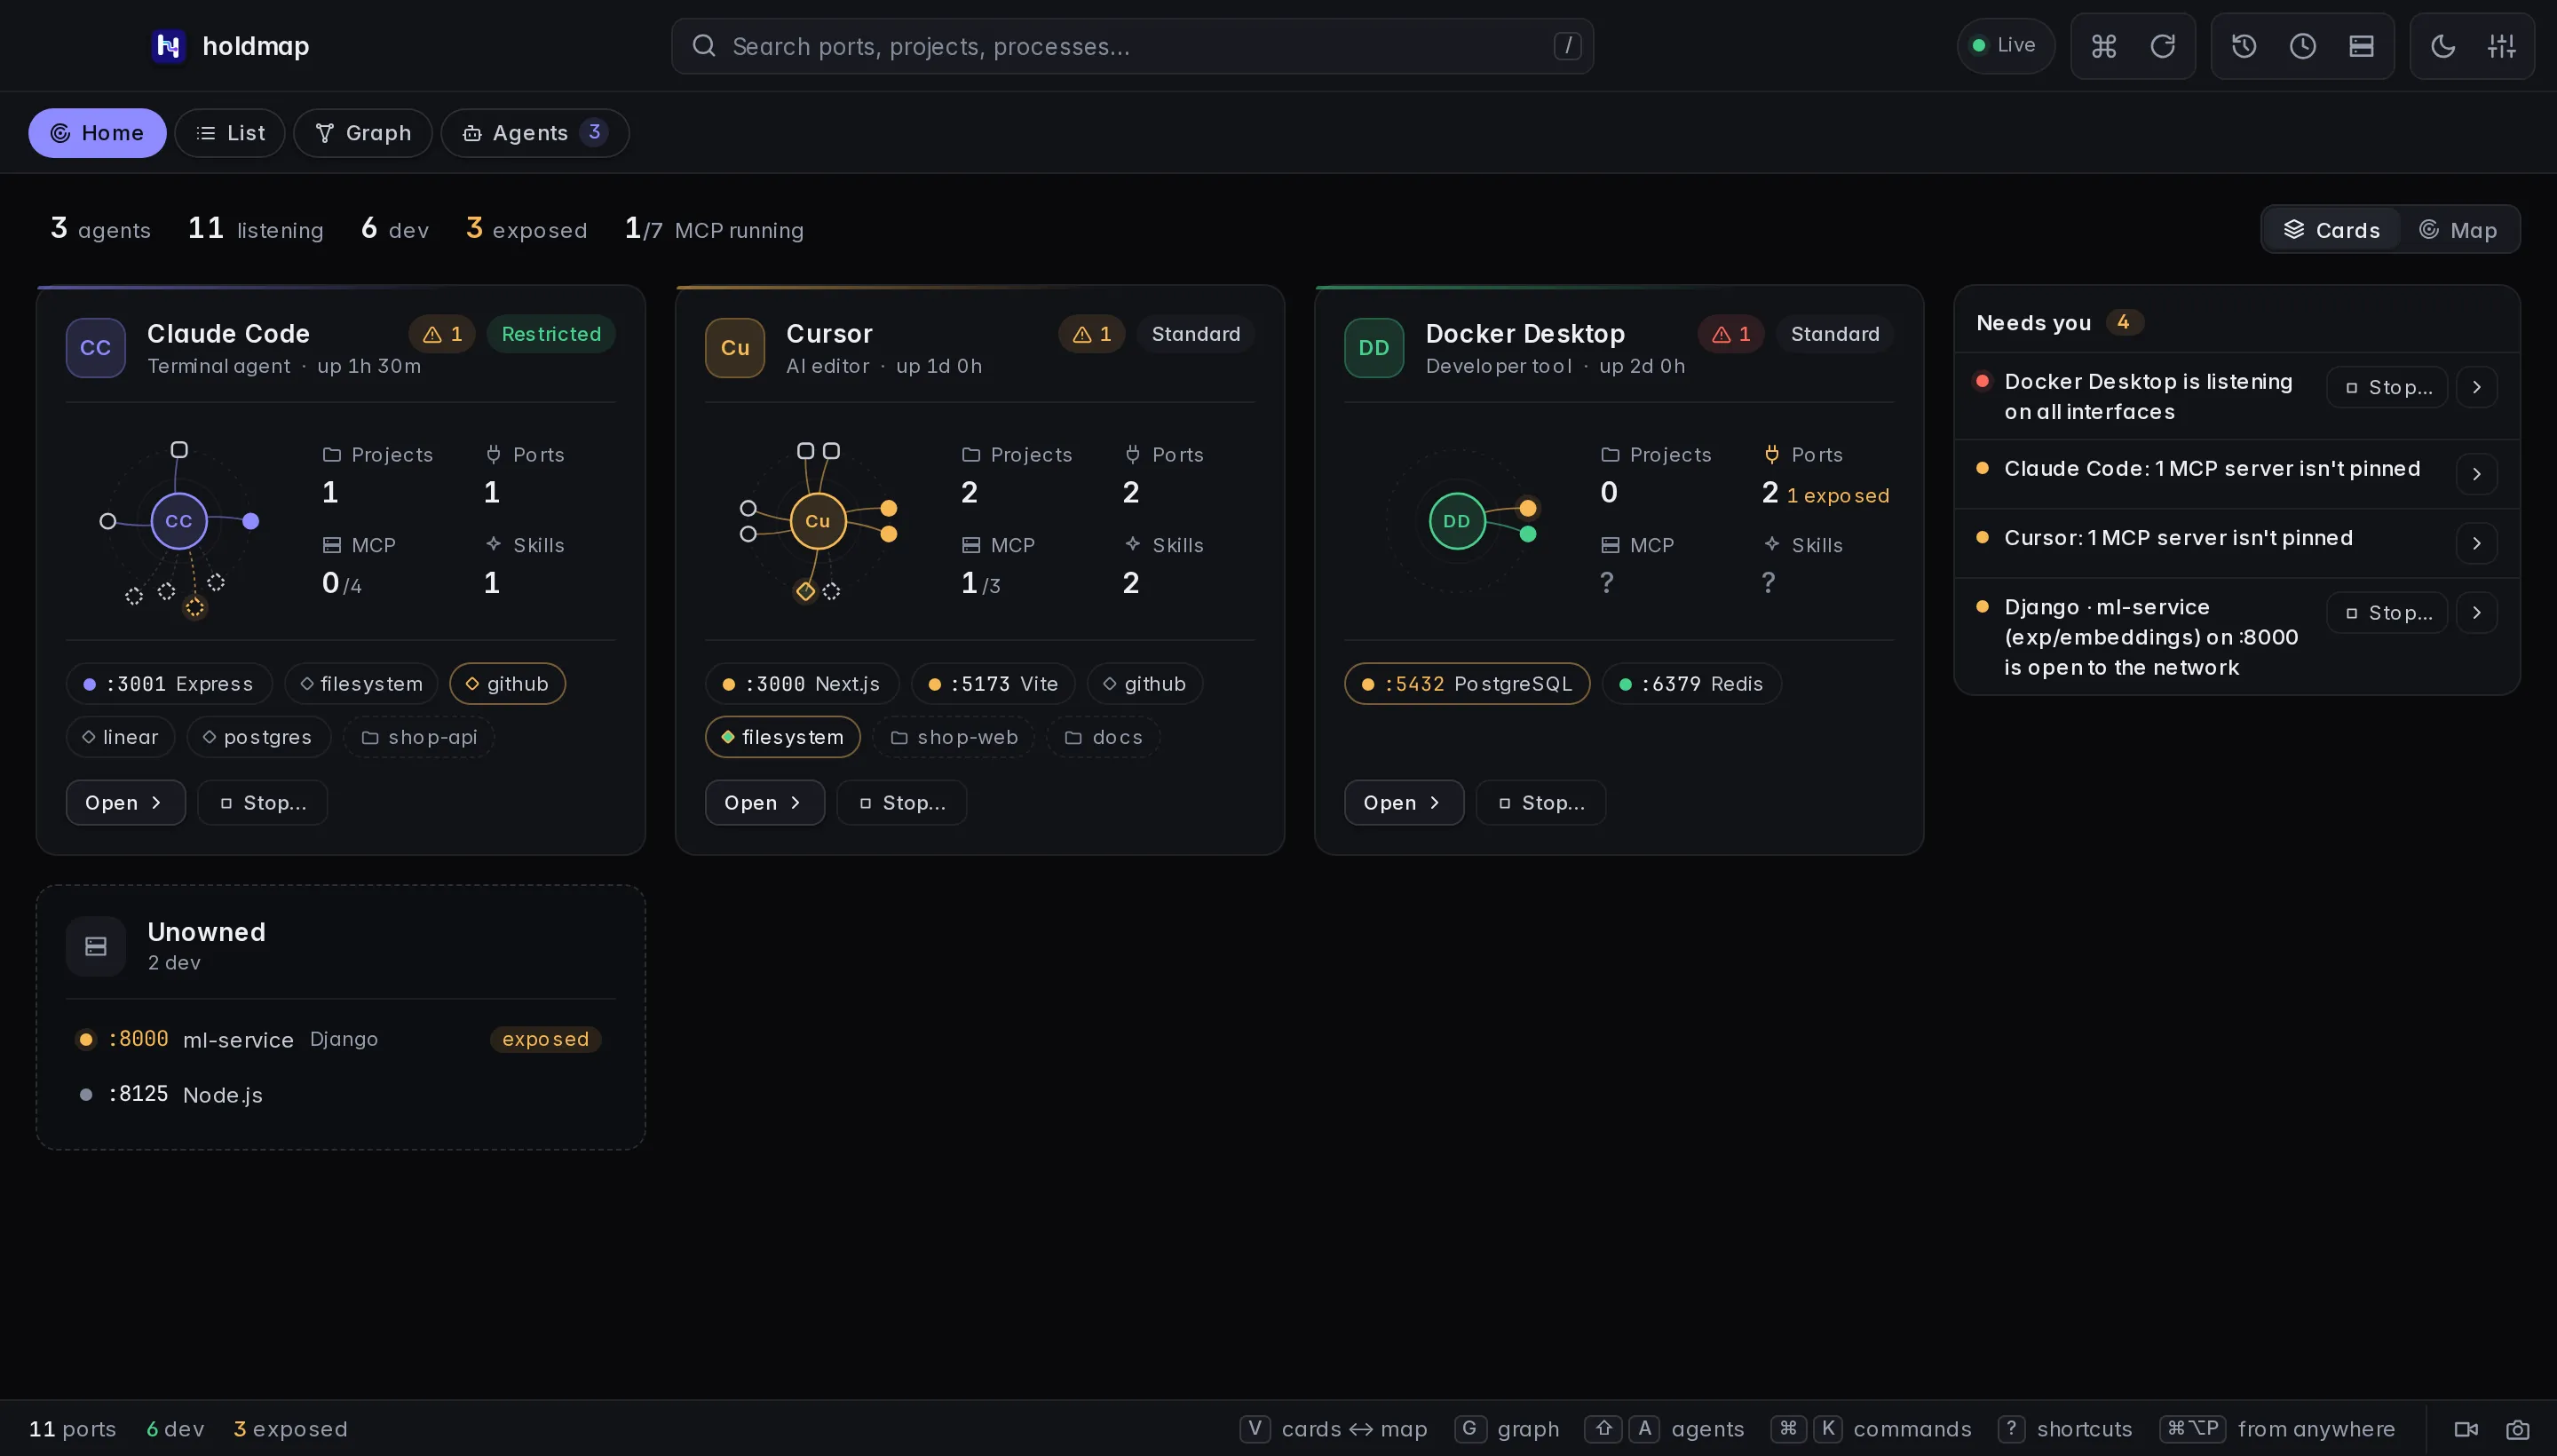Click the red warning badge on Docker Desktop
This screenshot has width=2557, height=1456.
point(1731,334)
